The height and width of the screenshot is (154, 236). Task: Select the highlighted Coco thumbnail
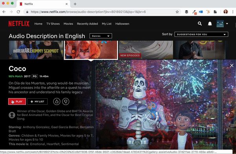tap(91, 50)
